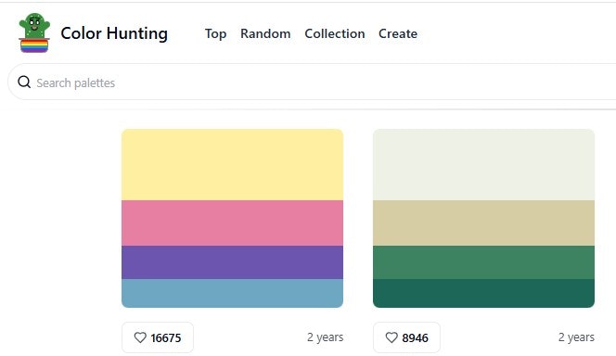
Task: Pick the purple color swatch
Action: [232, 262]
